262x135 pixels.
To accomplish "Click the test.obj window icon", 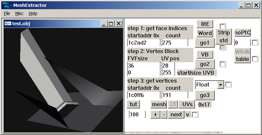I will click(x=8, y=23).
